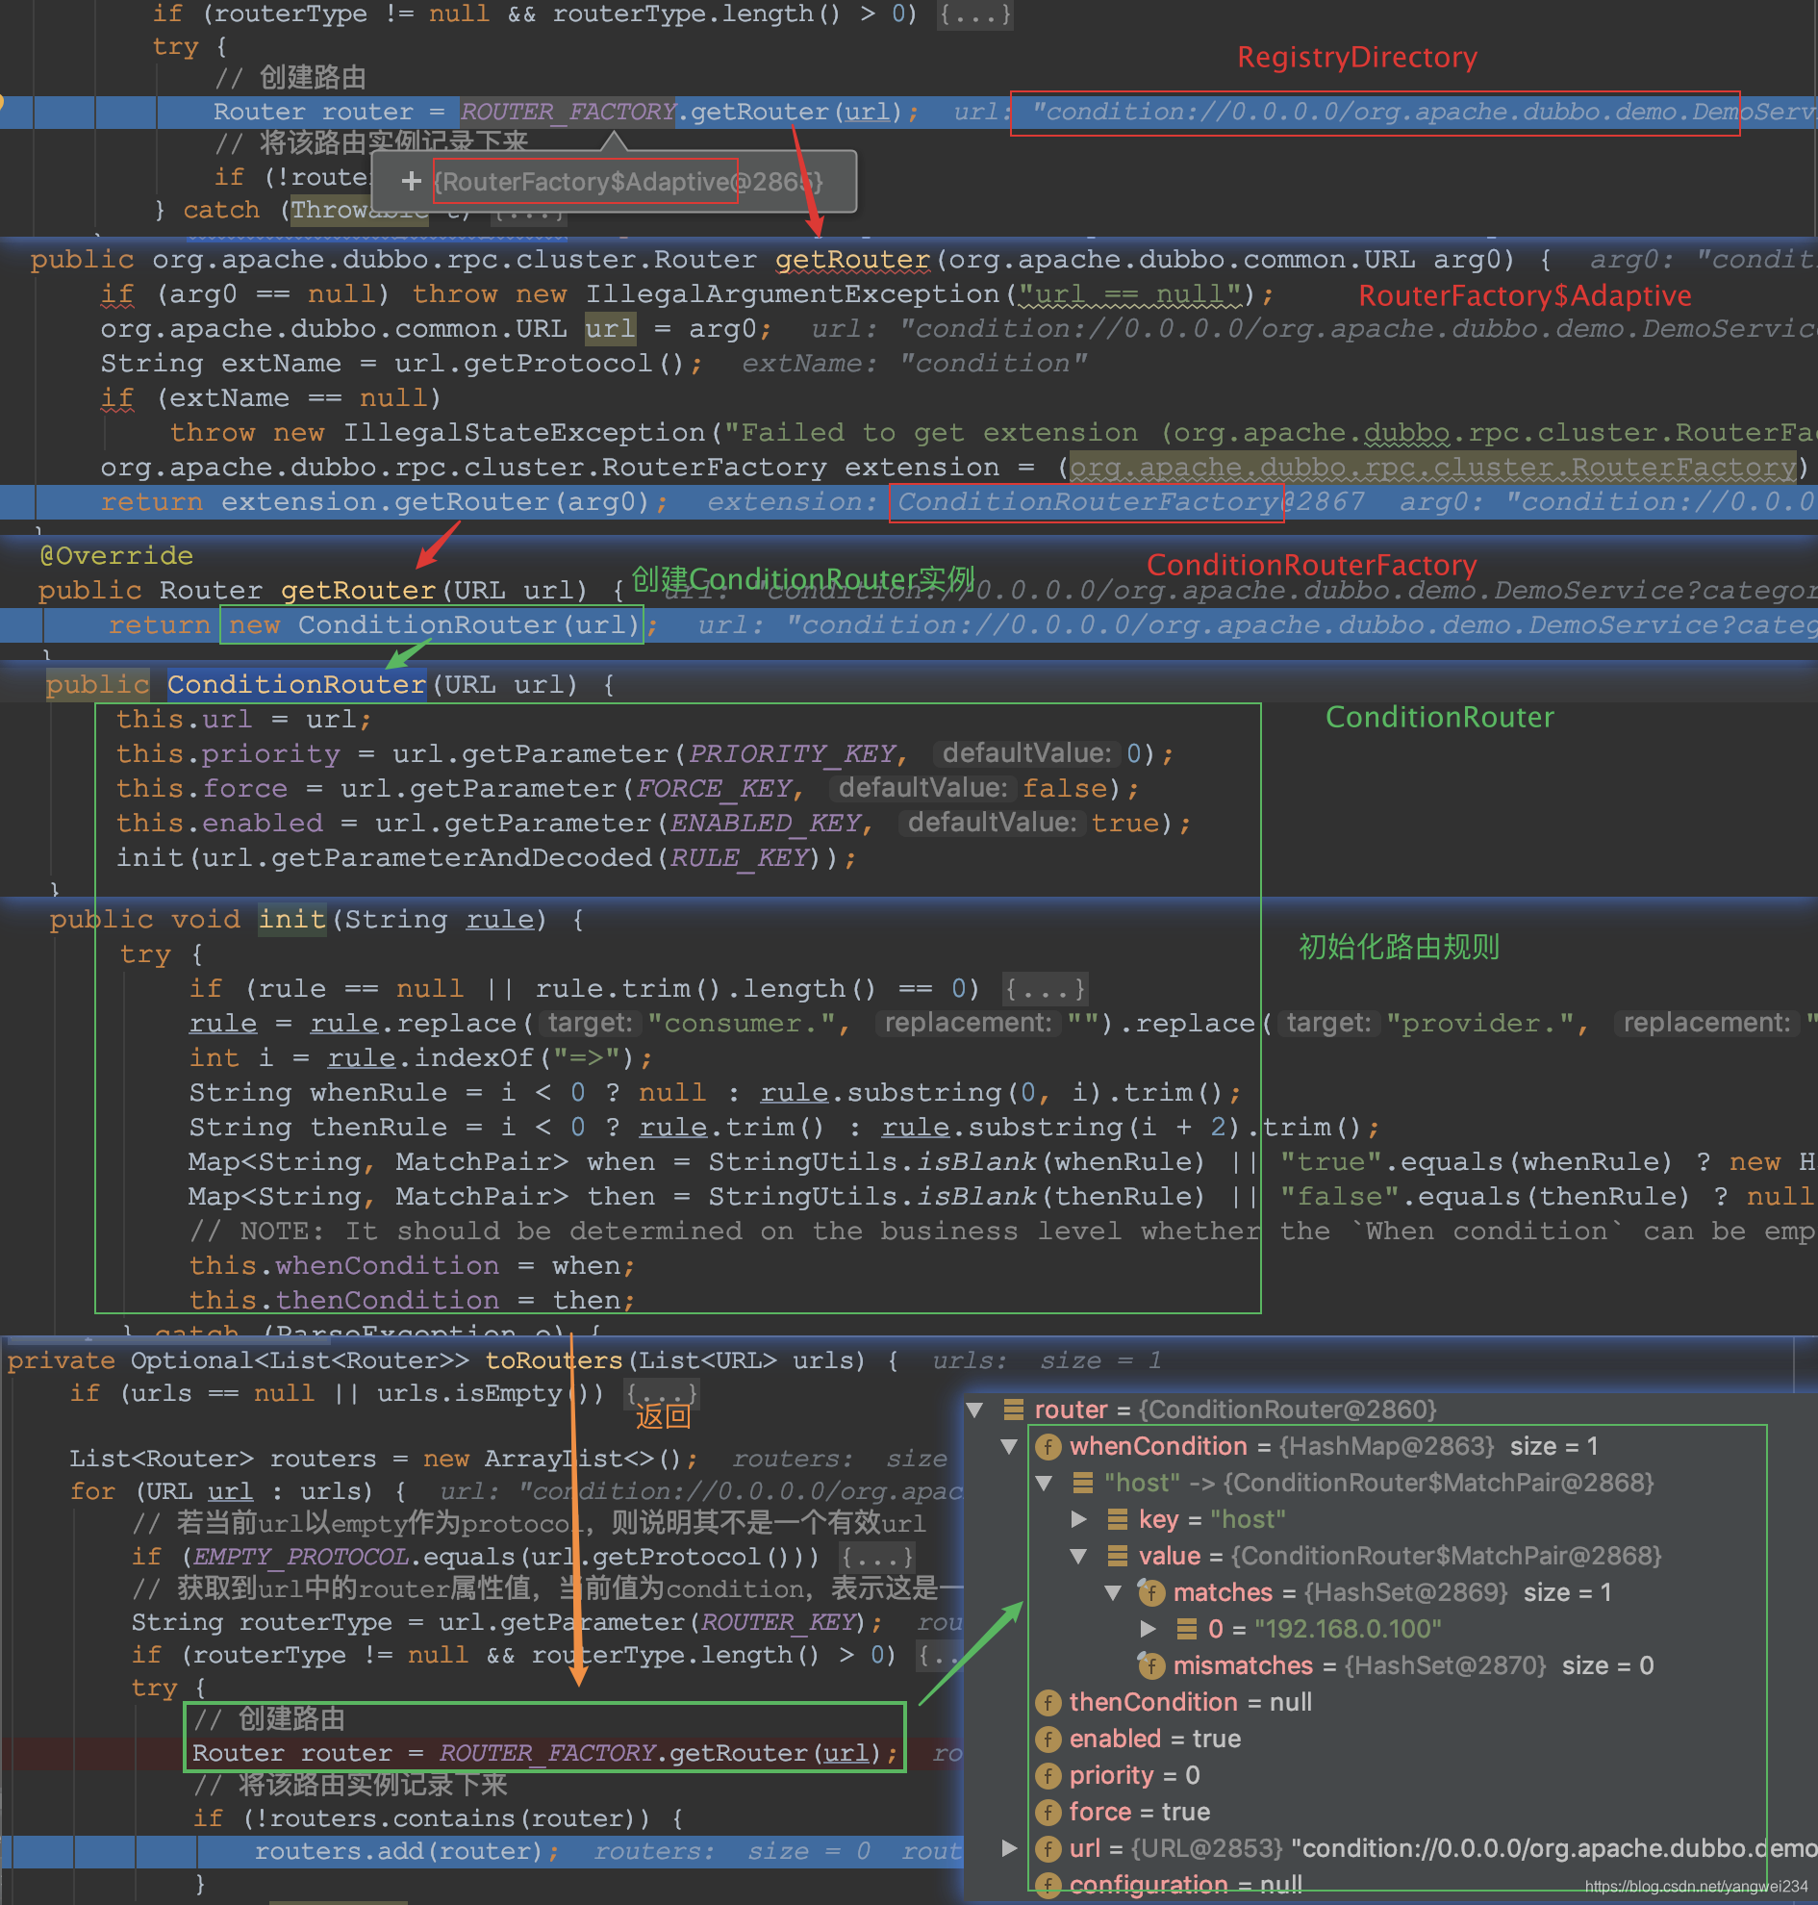Click FORCE_KEY constant in constructor
The image size is (1818, 1905).
pyautogui.click(x=714, y=788)
